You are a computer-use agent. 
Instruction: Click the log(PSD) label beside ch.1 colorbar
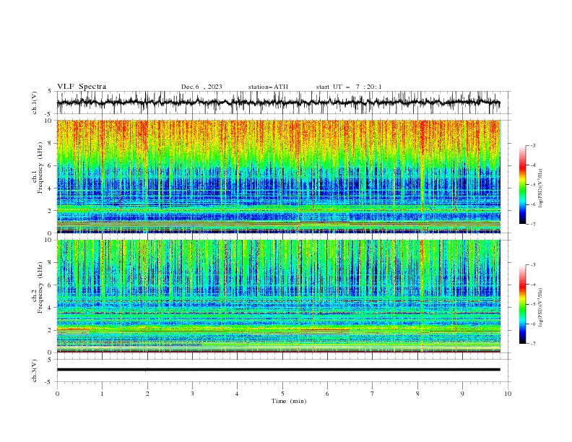[540, 188]
